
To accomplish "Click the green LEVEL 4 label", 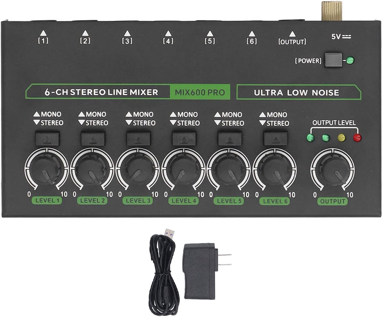I will point(184,201).
